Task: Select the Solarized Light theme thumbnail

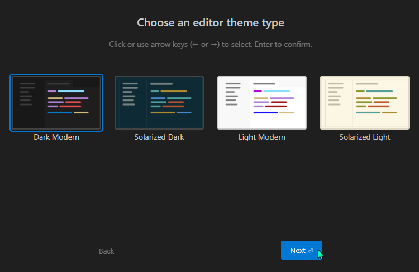Action: (x=364, y=103)
